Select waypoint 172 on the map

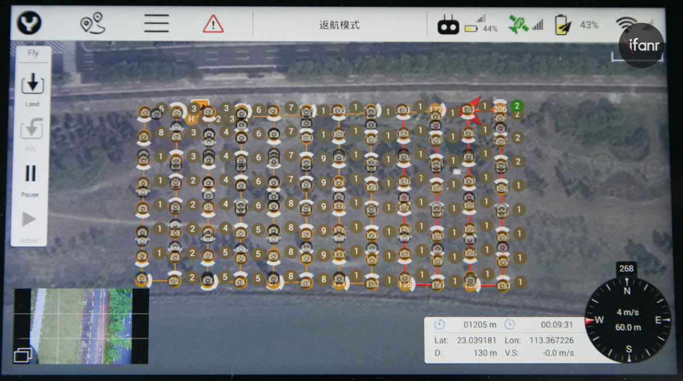point(436,109)
